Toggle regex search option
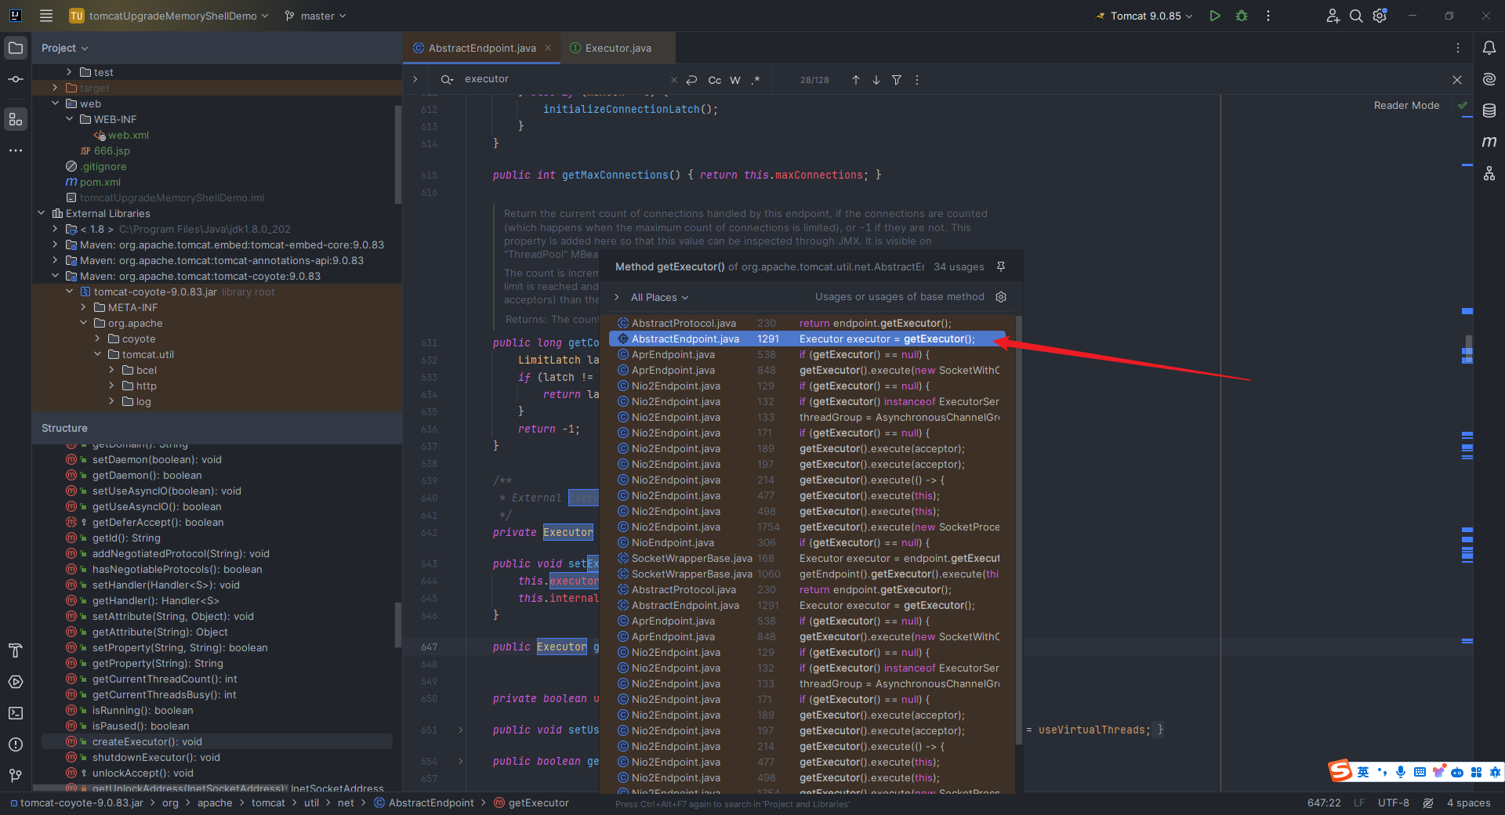 [756, 80]
